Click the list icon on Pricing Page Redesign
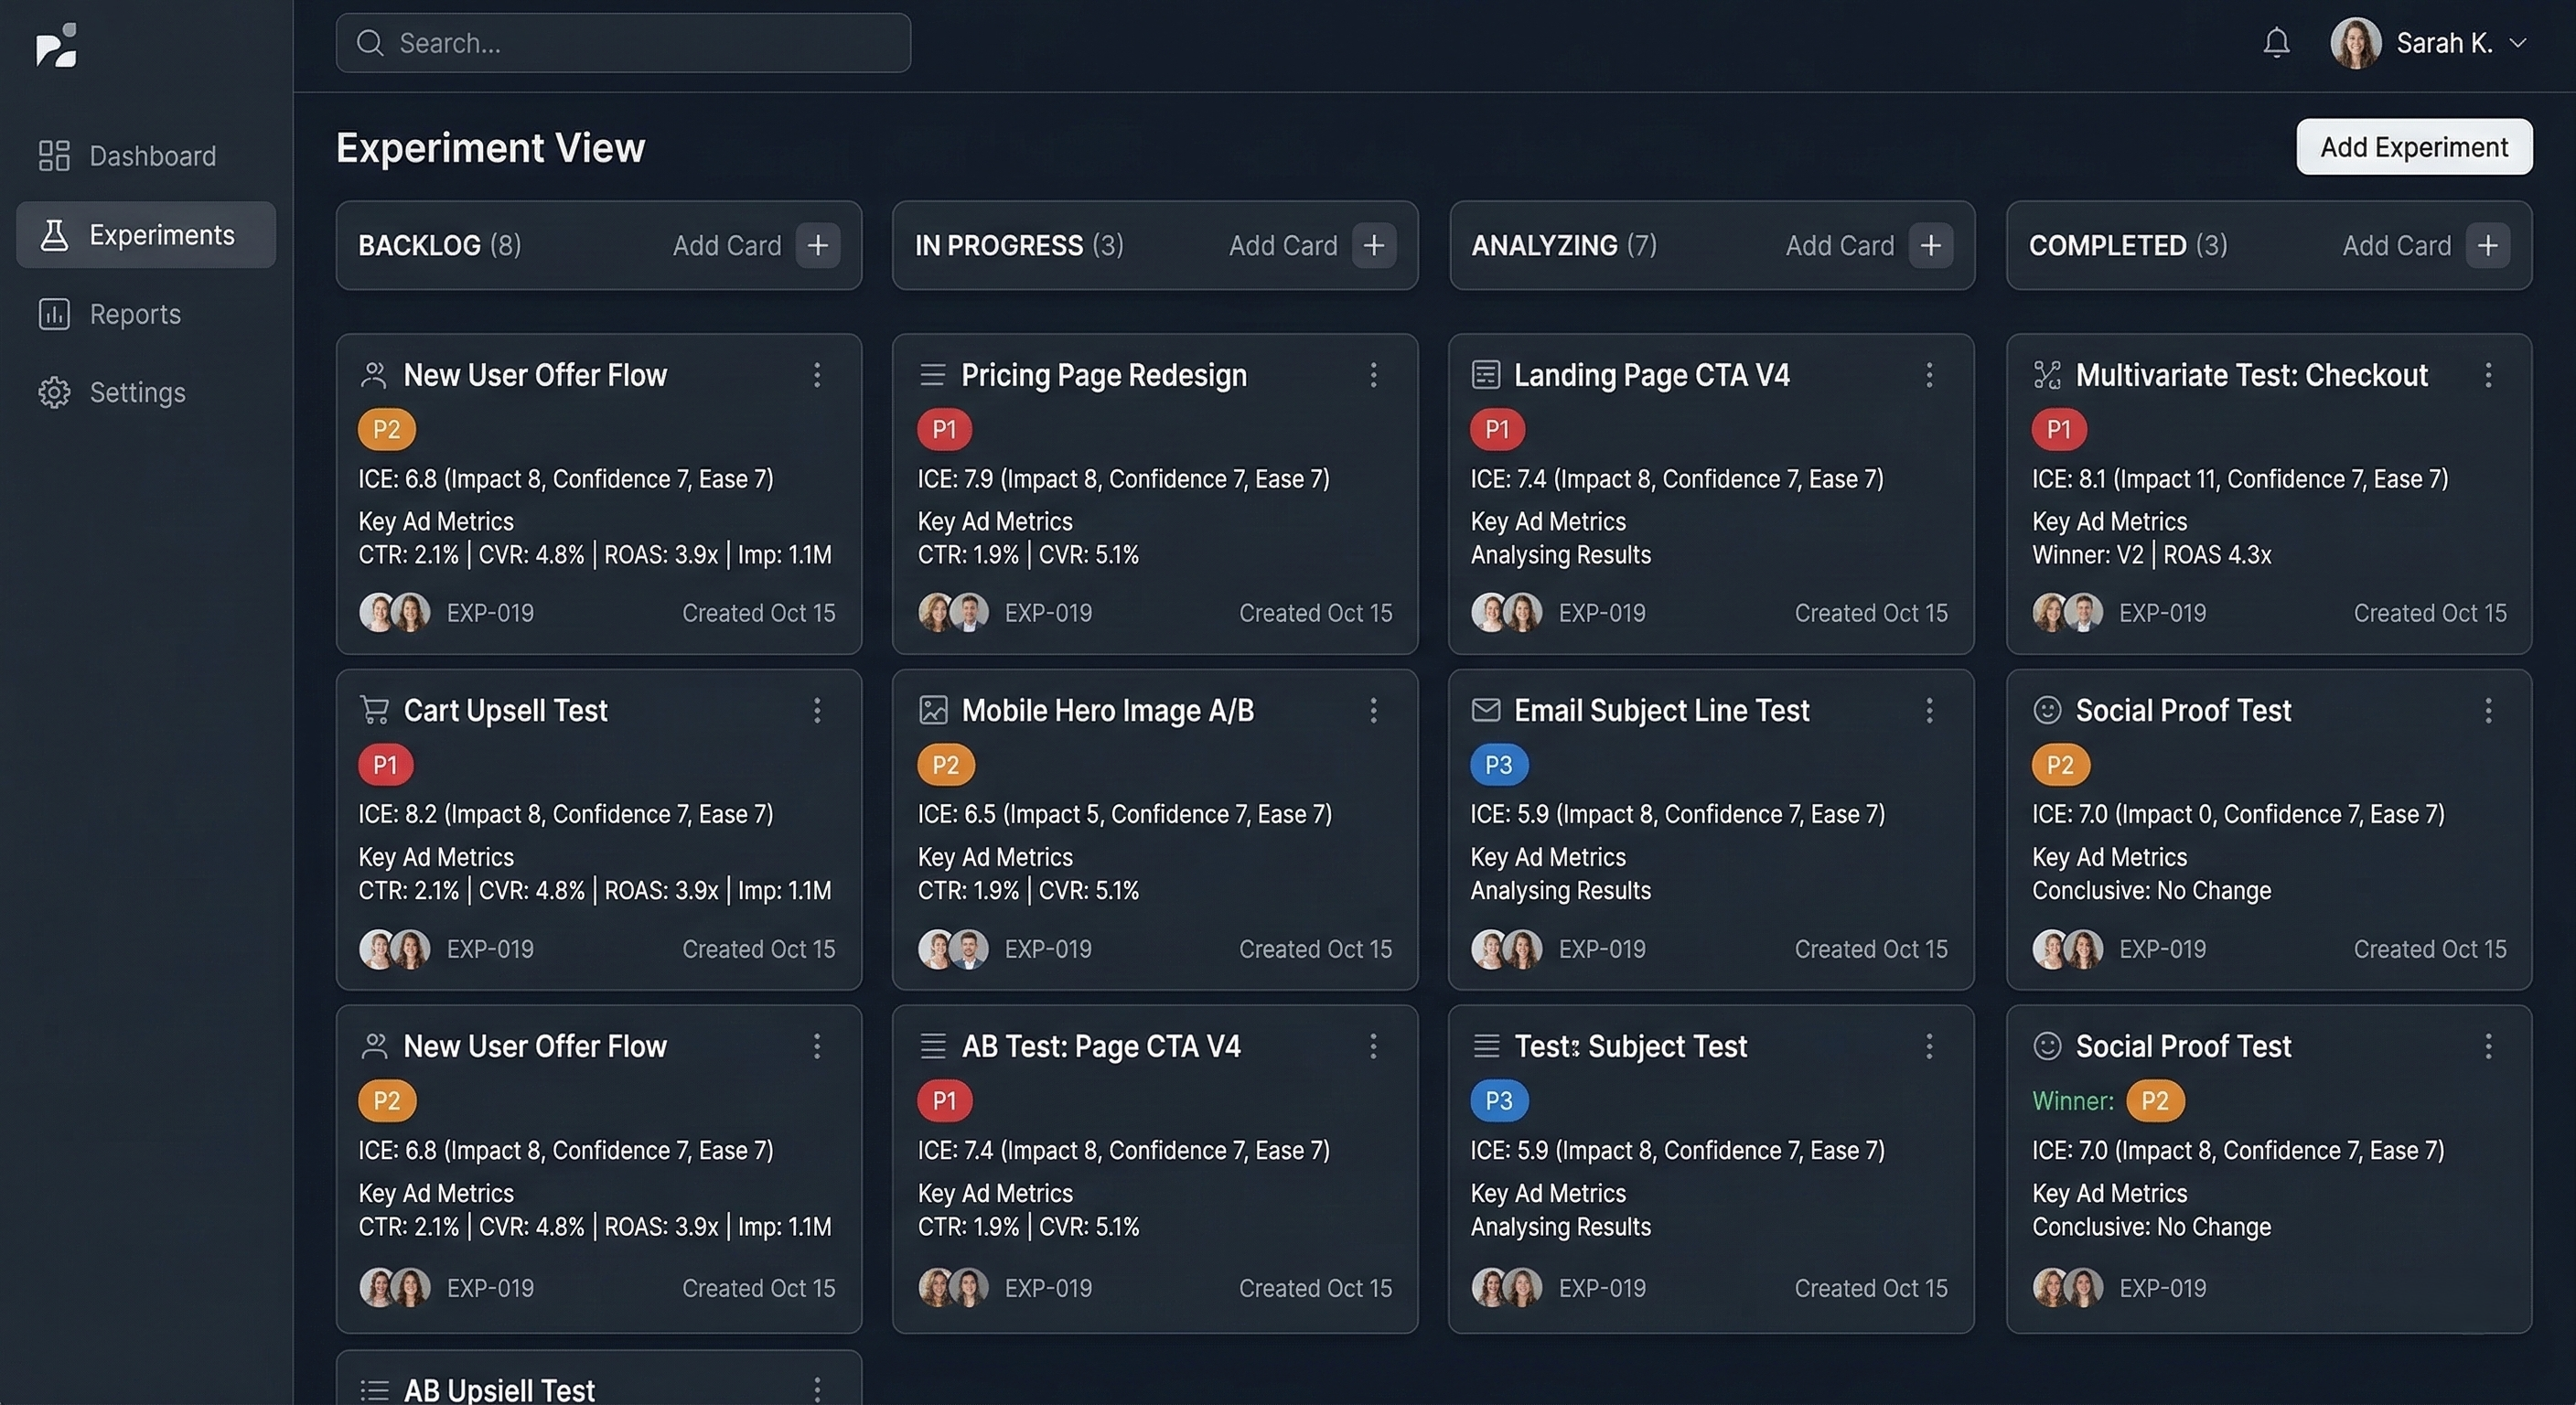The height and width of the screenshot is (1405, 2576). click(x=932, y=375)
